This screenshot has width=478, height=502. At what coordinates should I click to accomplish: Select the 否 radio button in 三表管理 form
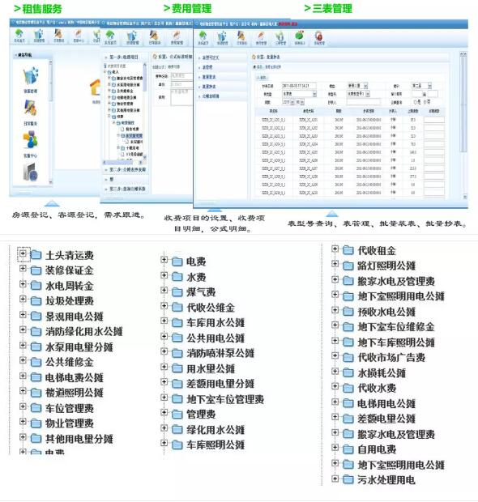[x=425, y=102]
